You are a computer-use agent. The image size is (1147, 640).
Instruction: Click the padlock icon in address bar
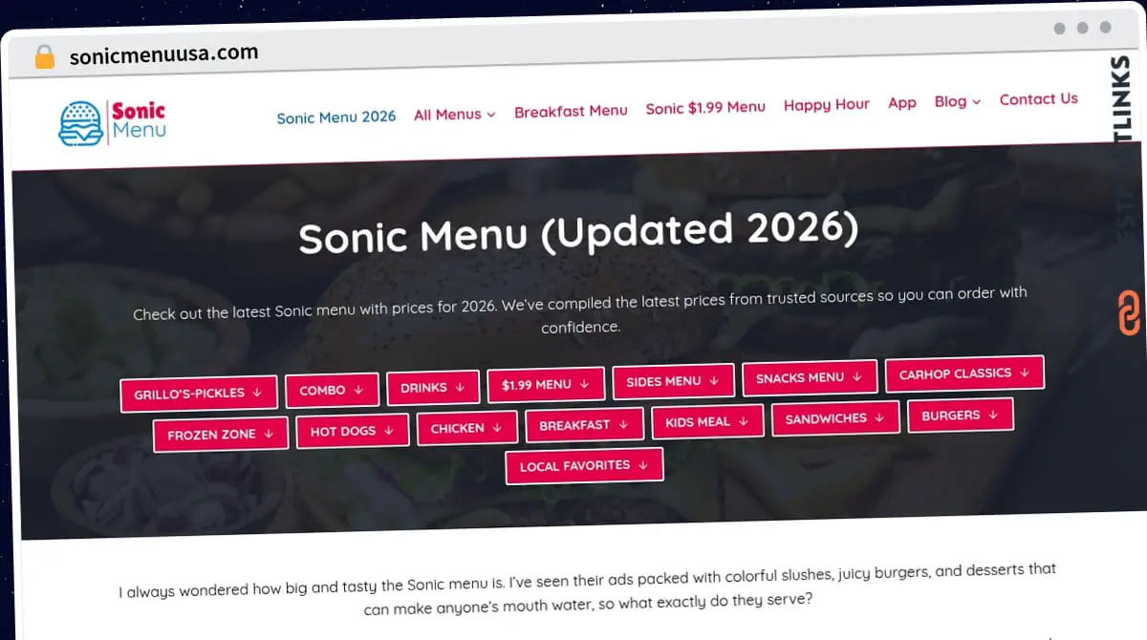pyautogui.click(x=45, y=57)
